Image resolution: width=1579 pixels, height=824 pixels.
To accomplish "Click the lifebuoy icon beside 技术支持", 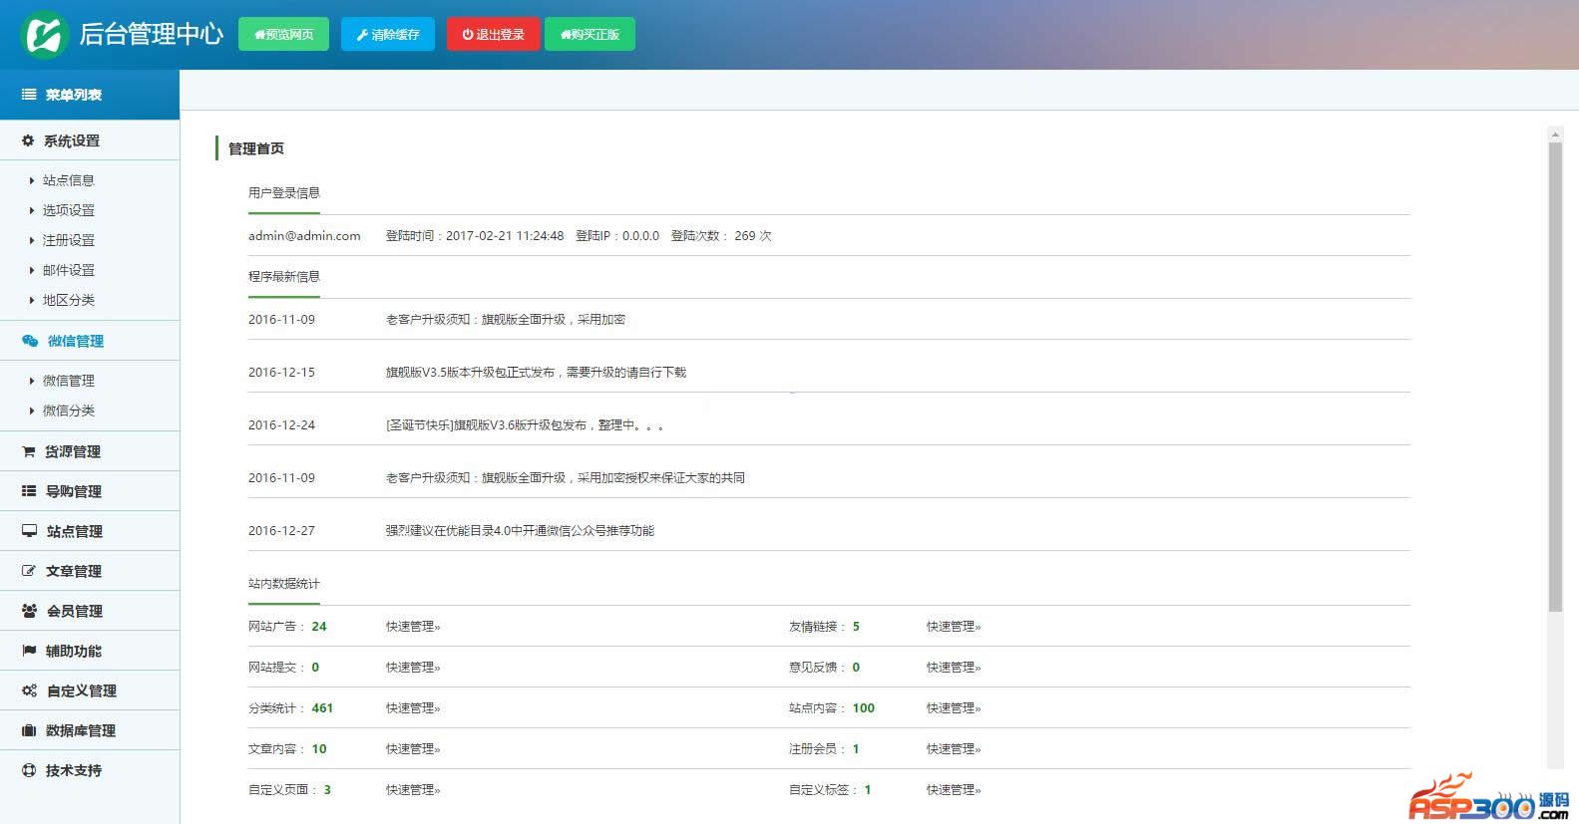I will (29, 770).
